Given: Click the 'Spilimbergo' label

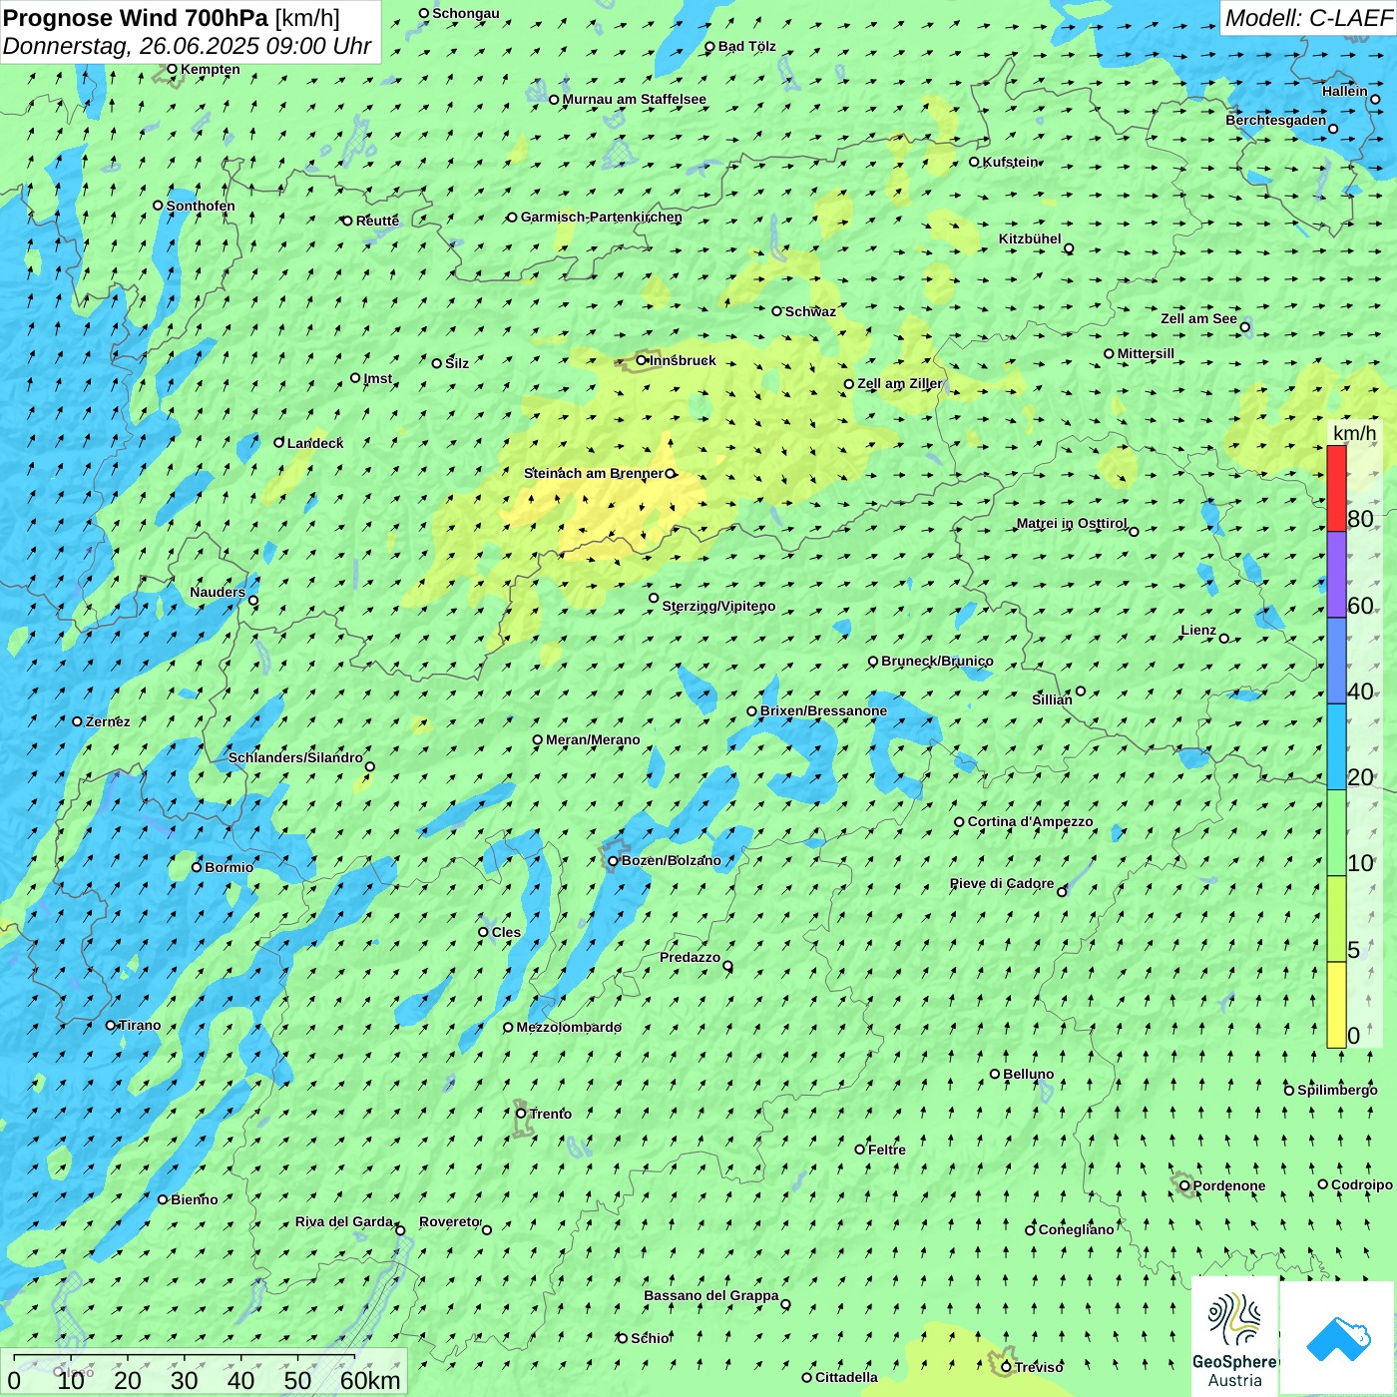Looking at the screenshot, I should [1337, 1090].
